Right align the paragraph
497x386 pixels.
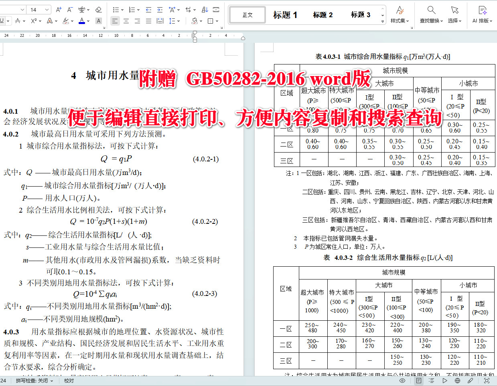[137, 21]
